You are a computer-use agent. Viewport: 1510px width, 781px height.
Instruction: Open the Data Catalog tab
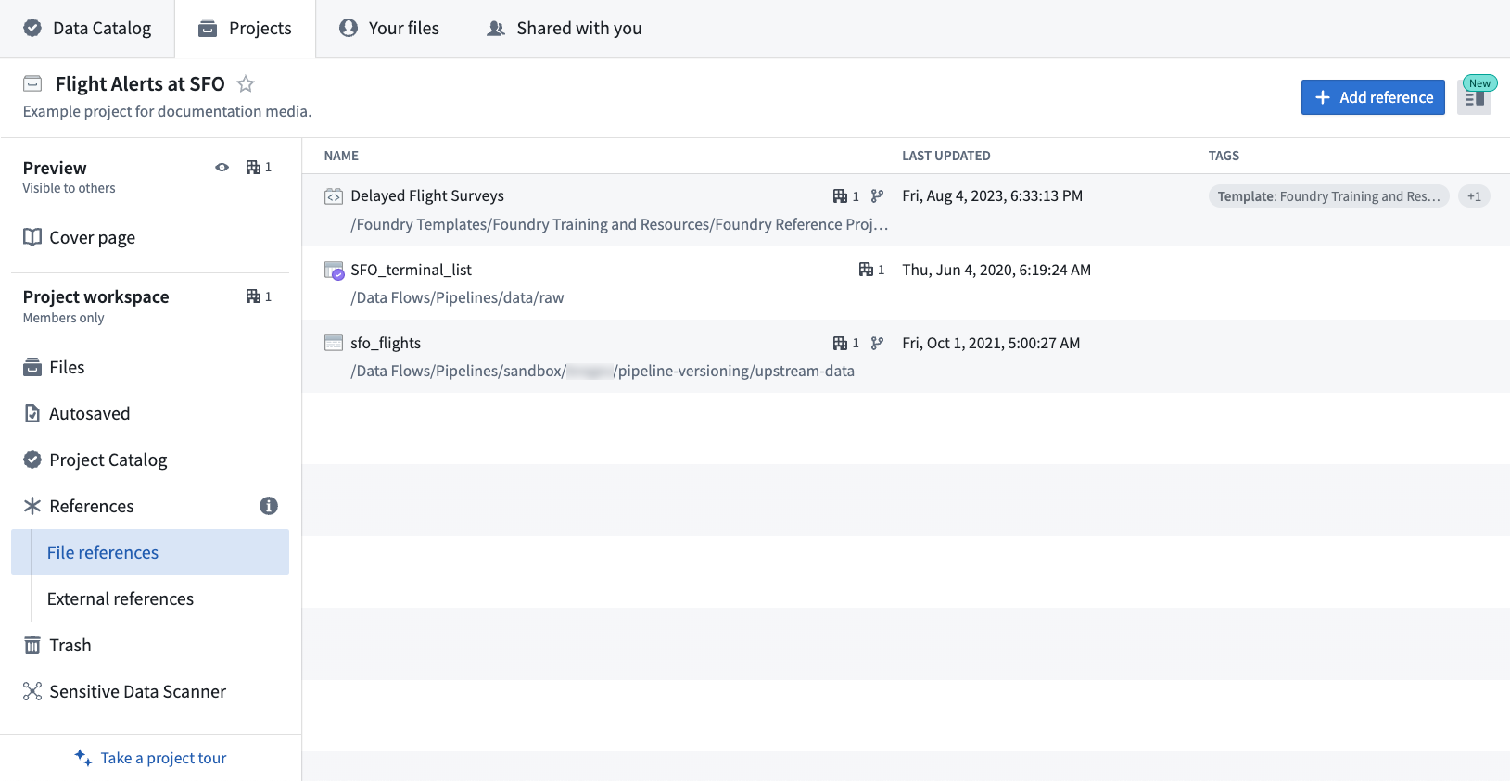pyautogui.click(x=87, y=29)
